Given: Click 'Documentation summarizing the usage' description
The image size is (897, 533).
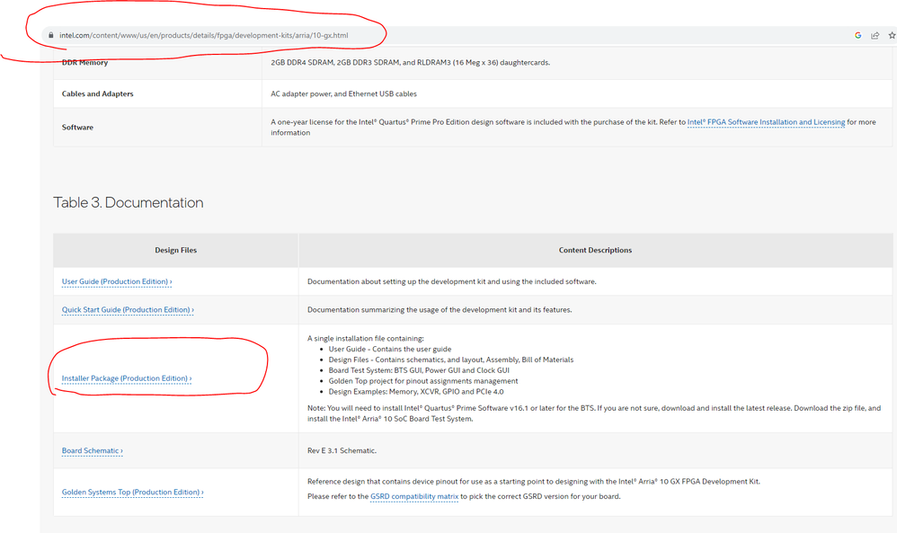Looking at the screenshot, I should [440, 309].
